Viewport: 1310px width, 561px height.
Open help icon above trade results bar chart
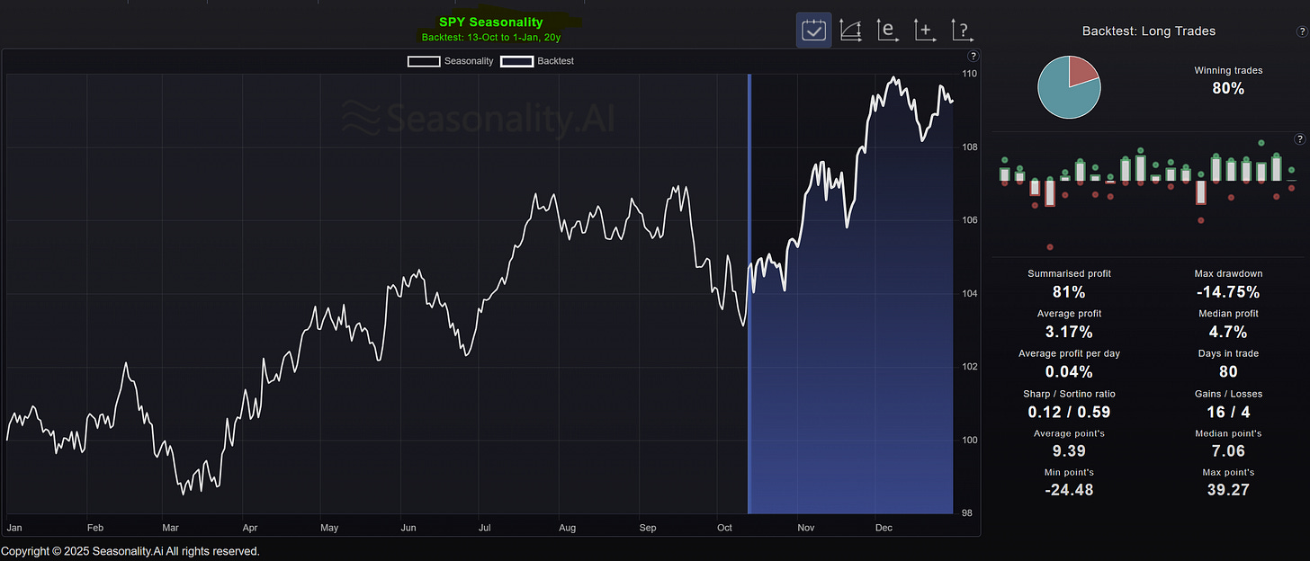(x=1300, y=139)
